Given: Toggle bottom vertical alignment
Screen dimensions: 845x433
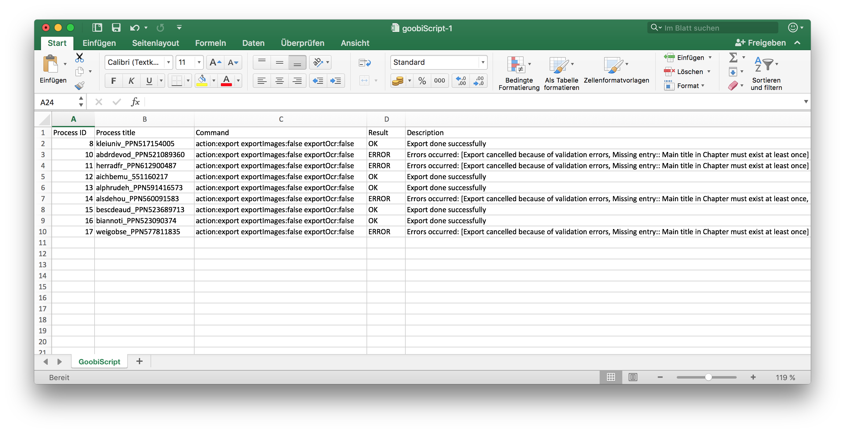Looking at the screenshot, I should pyautogui.click(x=297, y=62).
